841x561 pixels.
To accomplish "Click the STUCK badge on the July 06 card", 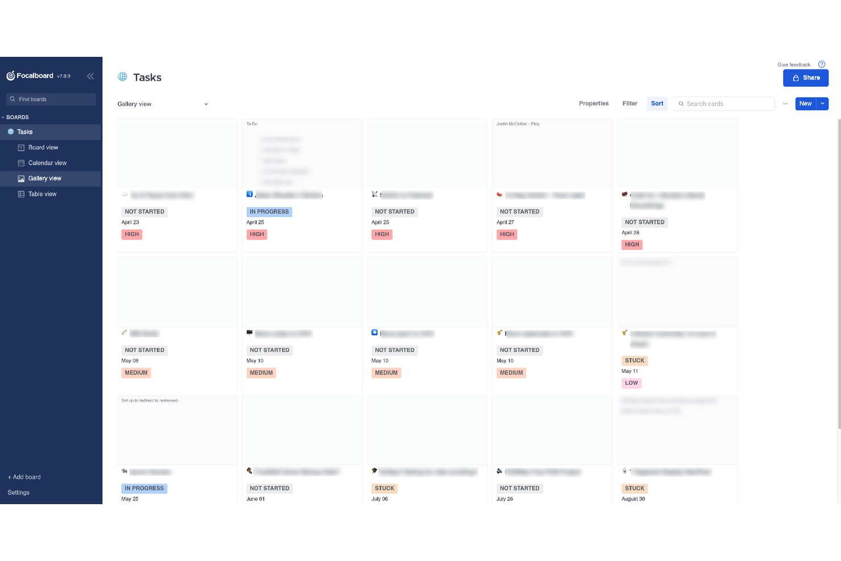I will (385, 488).
